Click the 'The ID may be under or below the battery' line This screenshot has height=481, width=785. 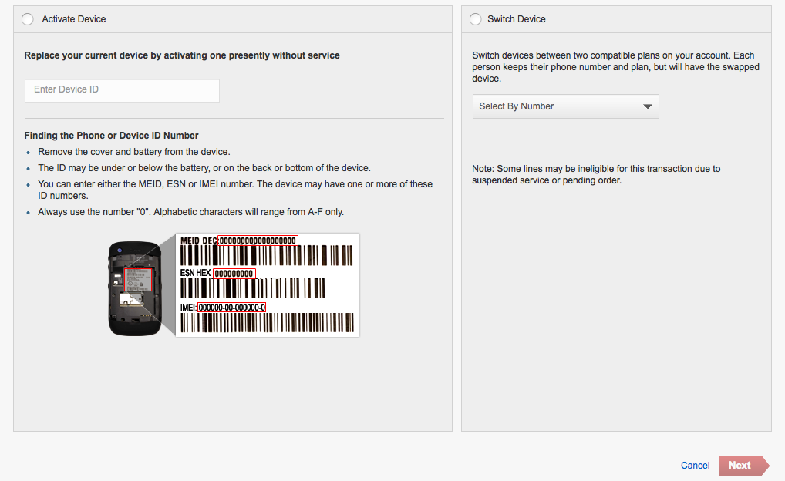click(204, 168)
